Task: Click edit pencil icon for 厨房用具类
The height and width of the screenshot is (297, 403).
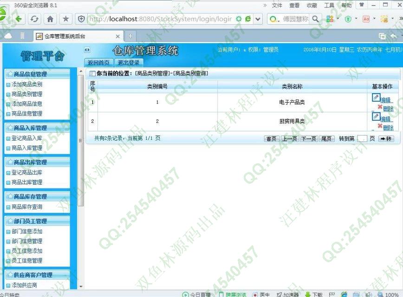Action: [x=376, y=116]
